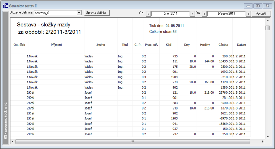The height and width of the screenshot is (149, 275).
Task: Click the horizontal scrollbar thumb
Action: coord(133,141)
